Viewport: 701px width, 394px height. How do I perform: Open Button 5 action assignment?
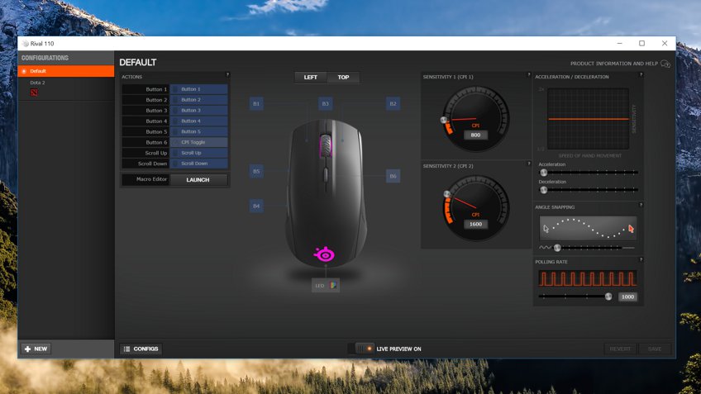[x=199, y=132]
